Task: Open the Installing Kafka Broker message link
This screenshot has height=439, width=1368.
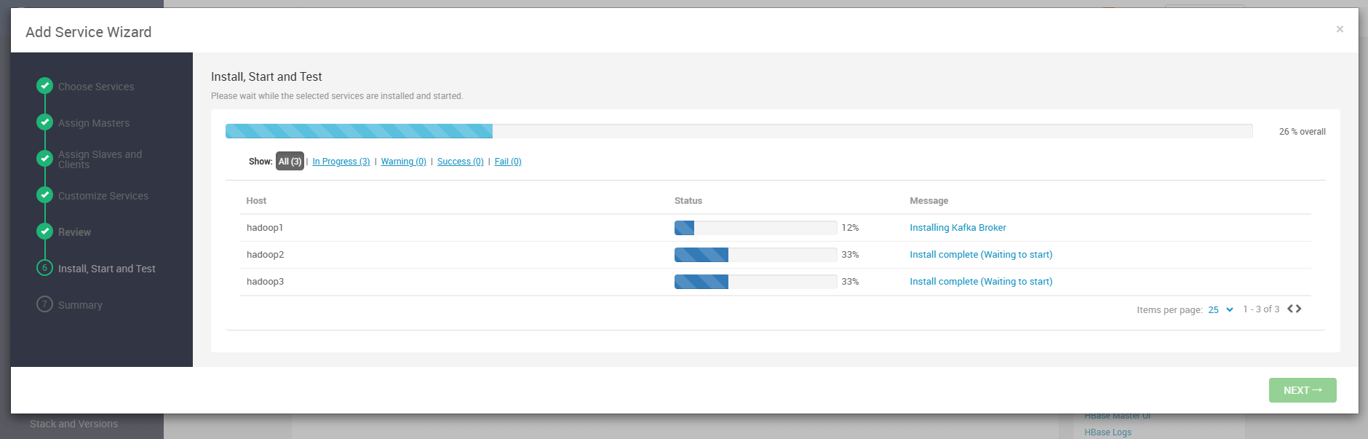Action: (958, 228)
